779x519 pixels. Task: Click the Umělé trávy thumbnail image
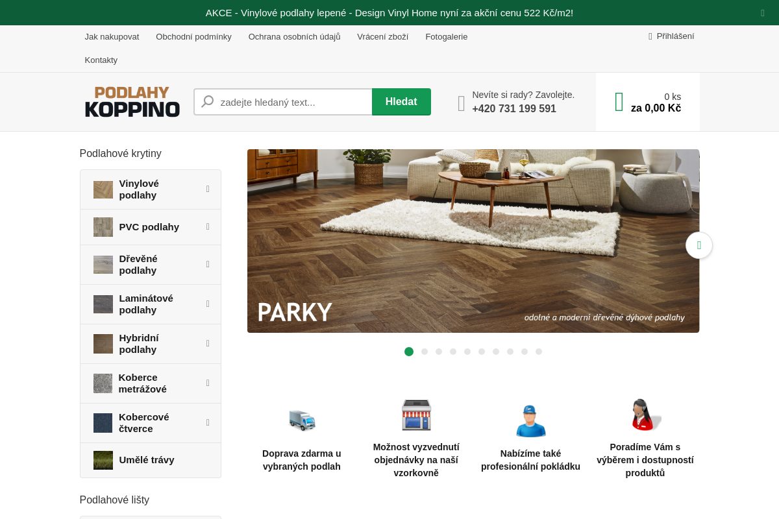[103, 460]
